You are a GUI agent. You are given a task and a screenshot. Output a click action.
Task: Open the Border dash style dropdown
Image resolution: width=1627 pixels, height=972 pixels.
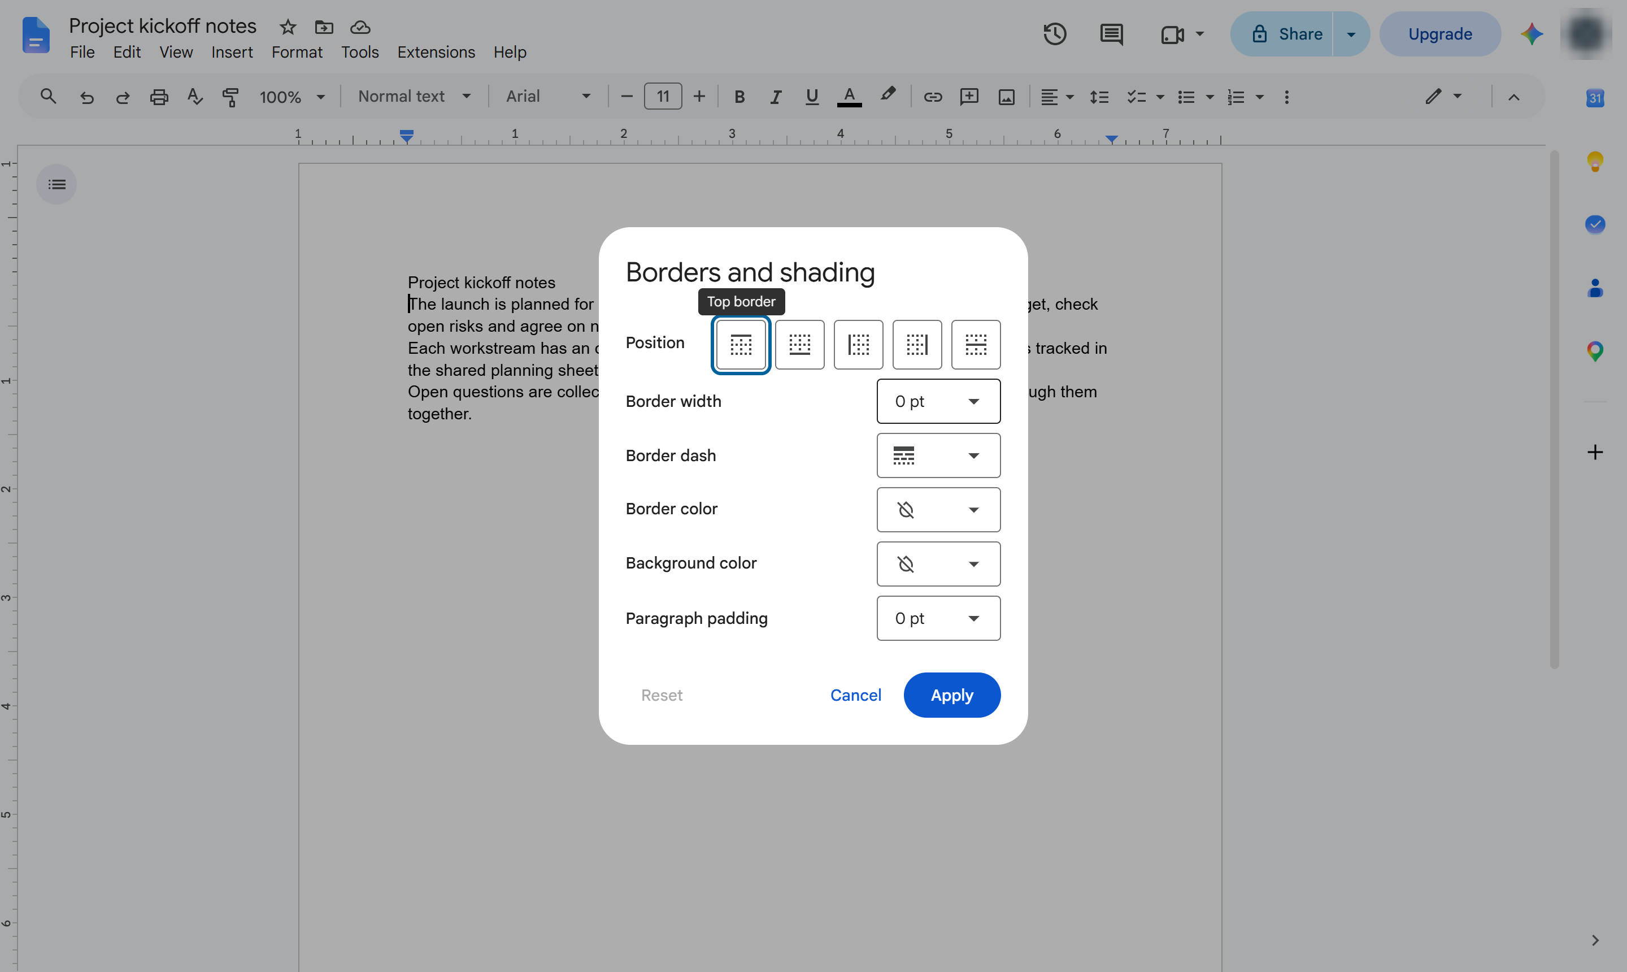point(938,455)
